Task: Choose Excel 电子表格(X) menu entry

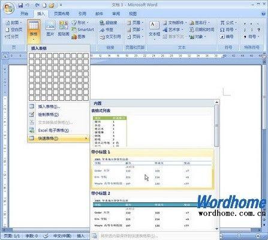Action: [59, 130]
